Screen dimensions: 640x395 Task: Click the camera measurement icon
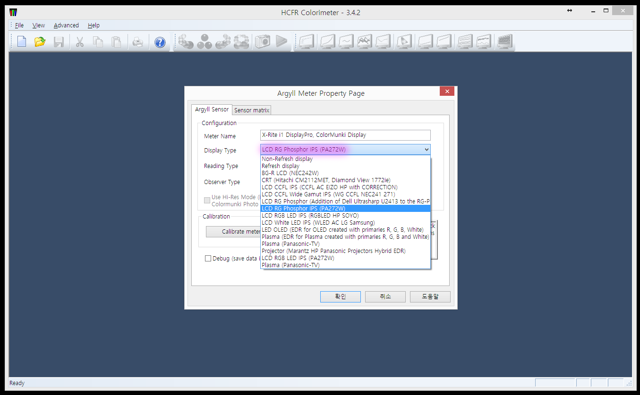click(263, 42)
